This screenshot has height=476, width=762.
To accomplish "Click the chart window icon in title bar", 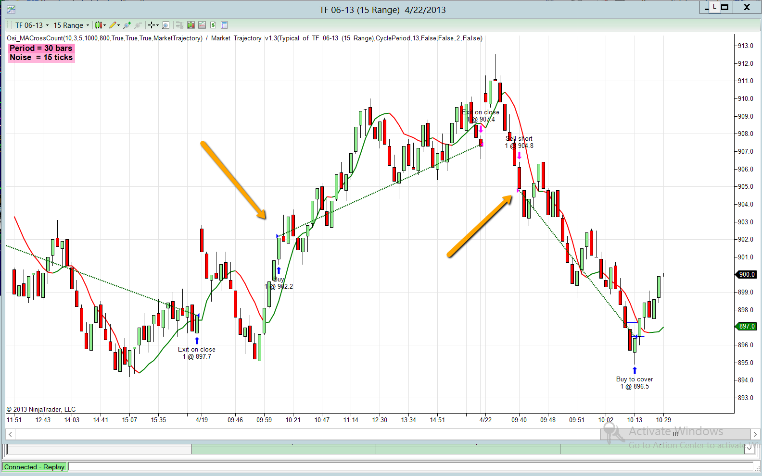I will [11, 10].
